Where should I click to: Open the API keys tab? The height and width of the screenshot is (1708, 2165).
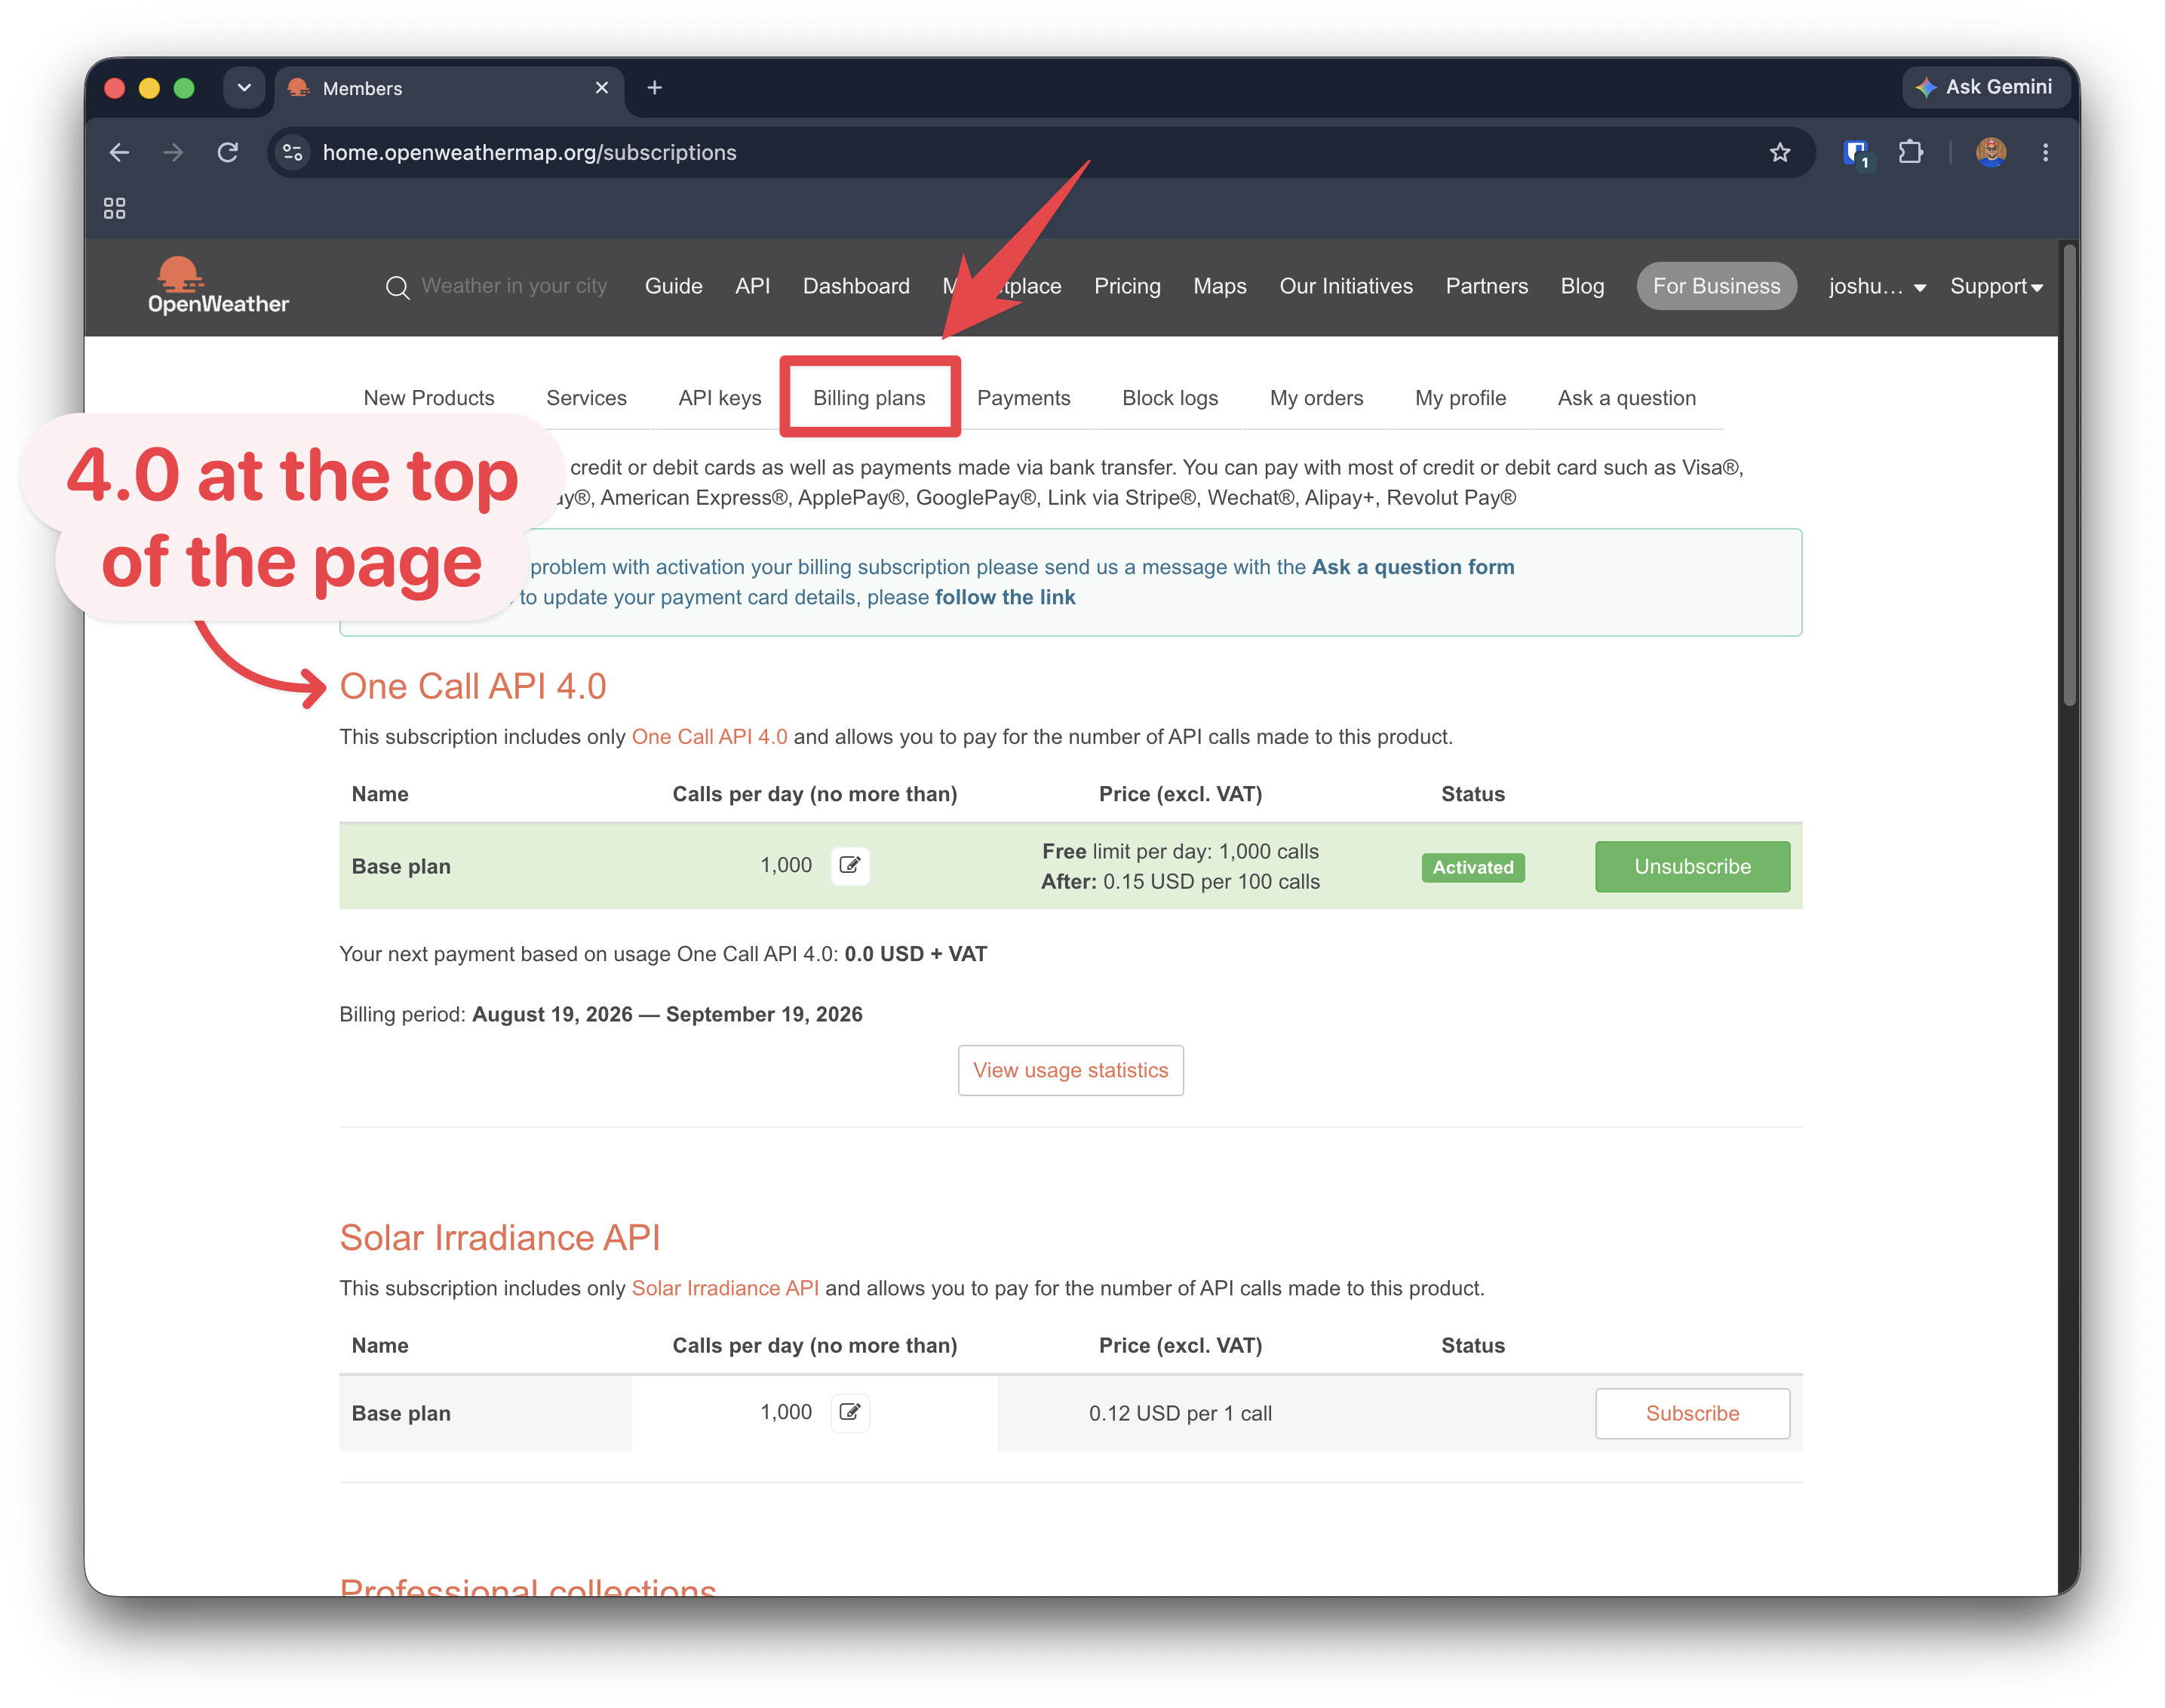click(720, 397)
